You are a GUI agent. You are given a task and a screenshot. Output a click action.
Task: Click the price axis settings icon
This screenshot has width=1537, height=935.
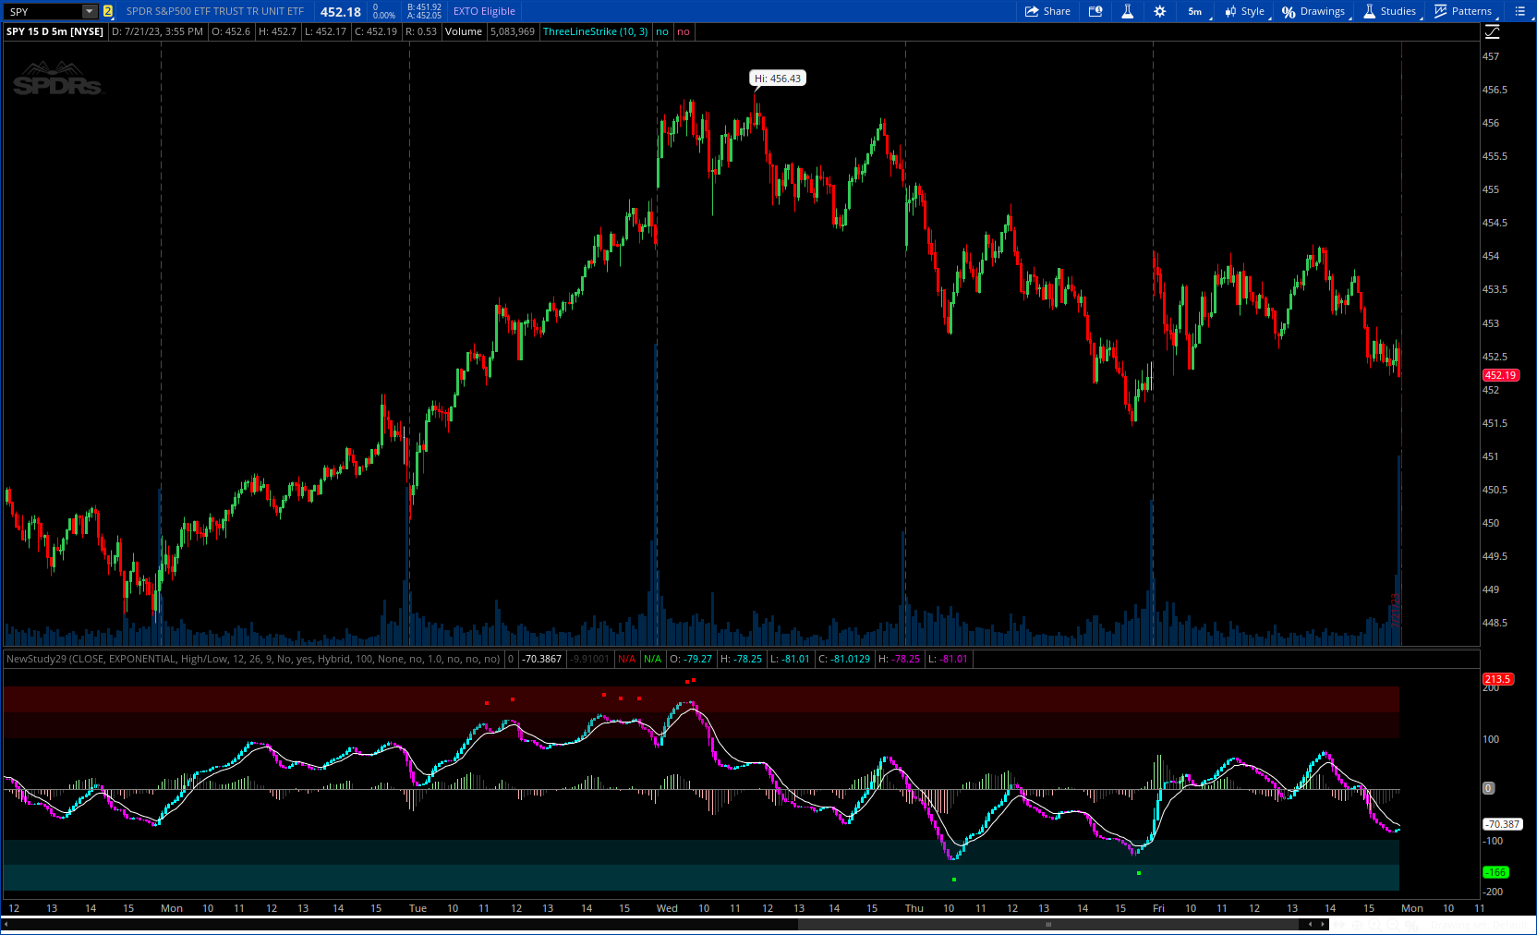point(1492,31)
